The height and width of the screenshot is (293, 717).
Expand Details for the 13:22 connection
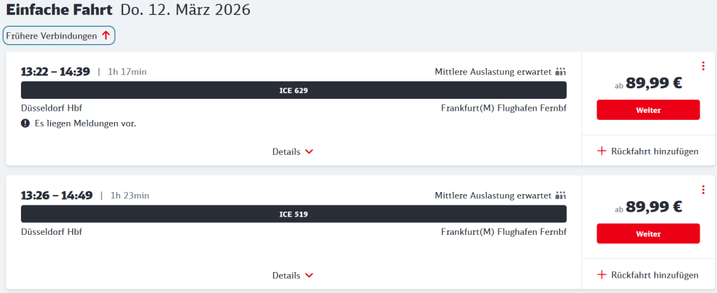point(293,151)
